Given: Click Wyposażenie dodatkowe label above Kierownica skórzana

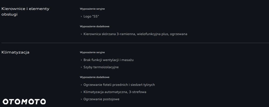Looking at the screenshot, I should 94,26.
